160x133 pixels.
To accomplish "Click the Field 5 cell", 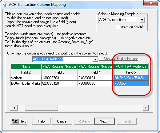I will [x=131, y=72].
